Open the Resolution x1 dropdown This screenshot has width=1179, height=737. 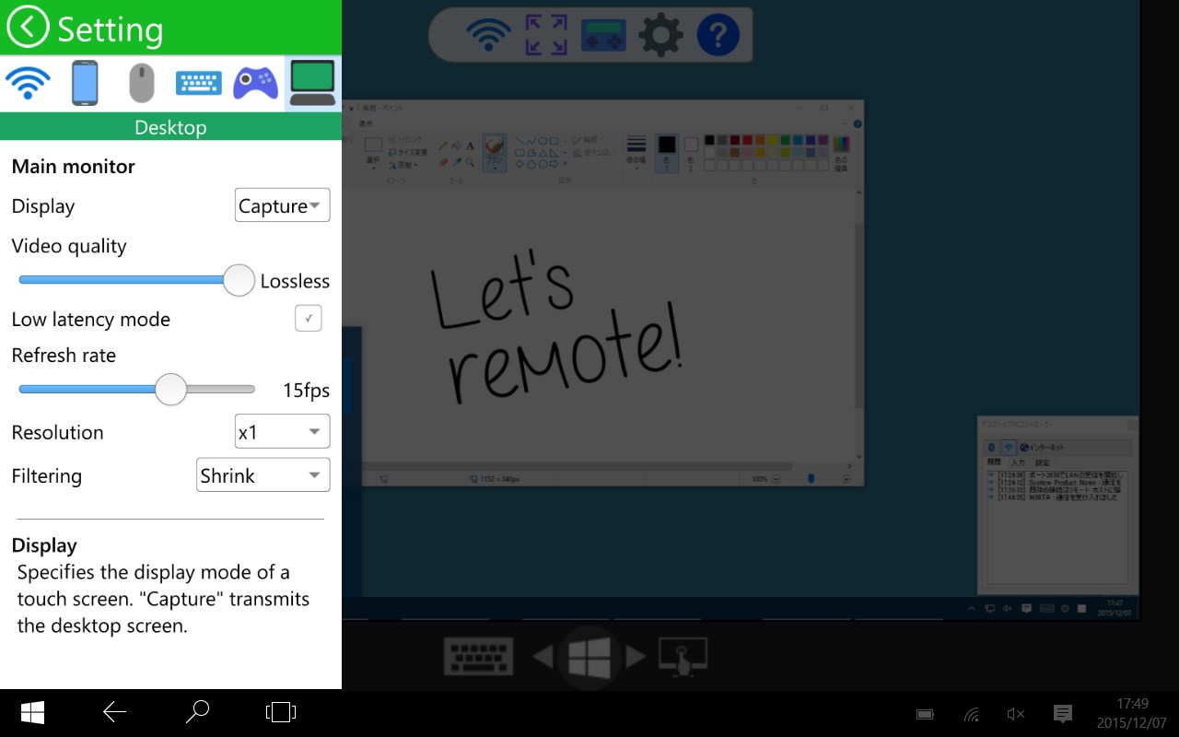click(282, 431)
